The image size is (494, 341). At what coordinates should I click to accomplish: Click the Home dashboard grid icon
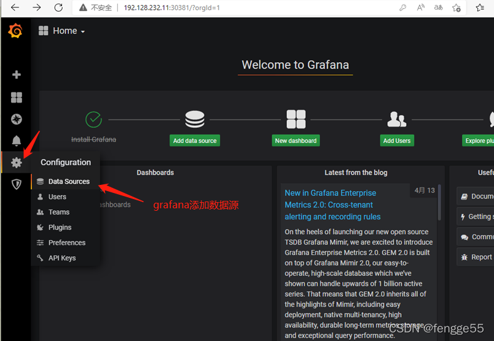pos(44,31)
